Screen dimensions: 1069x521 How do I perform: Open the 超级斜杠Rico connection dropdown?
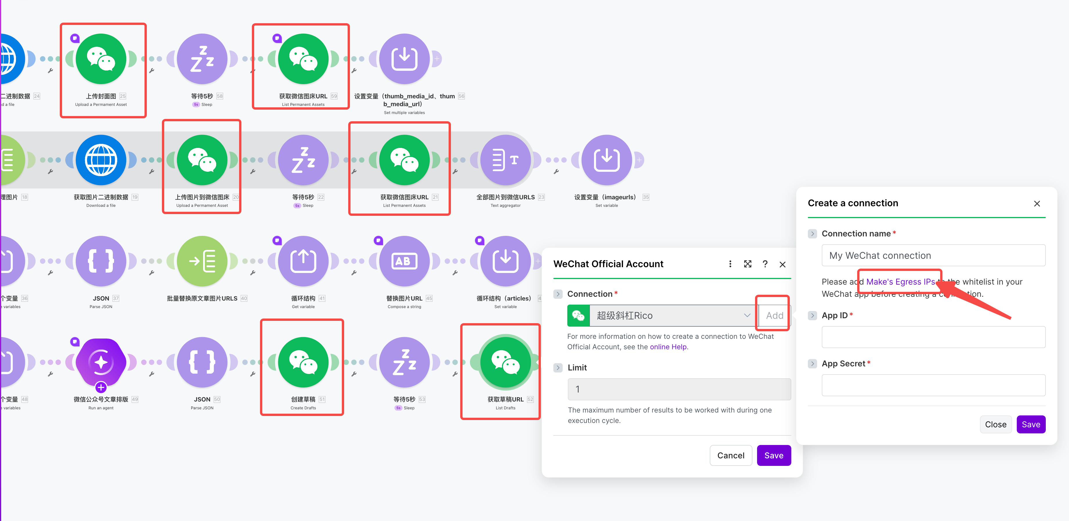(671, 316)
